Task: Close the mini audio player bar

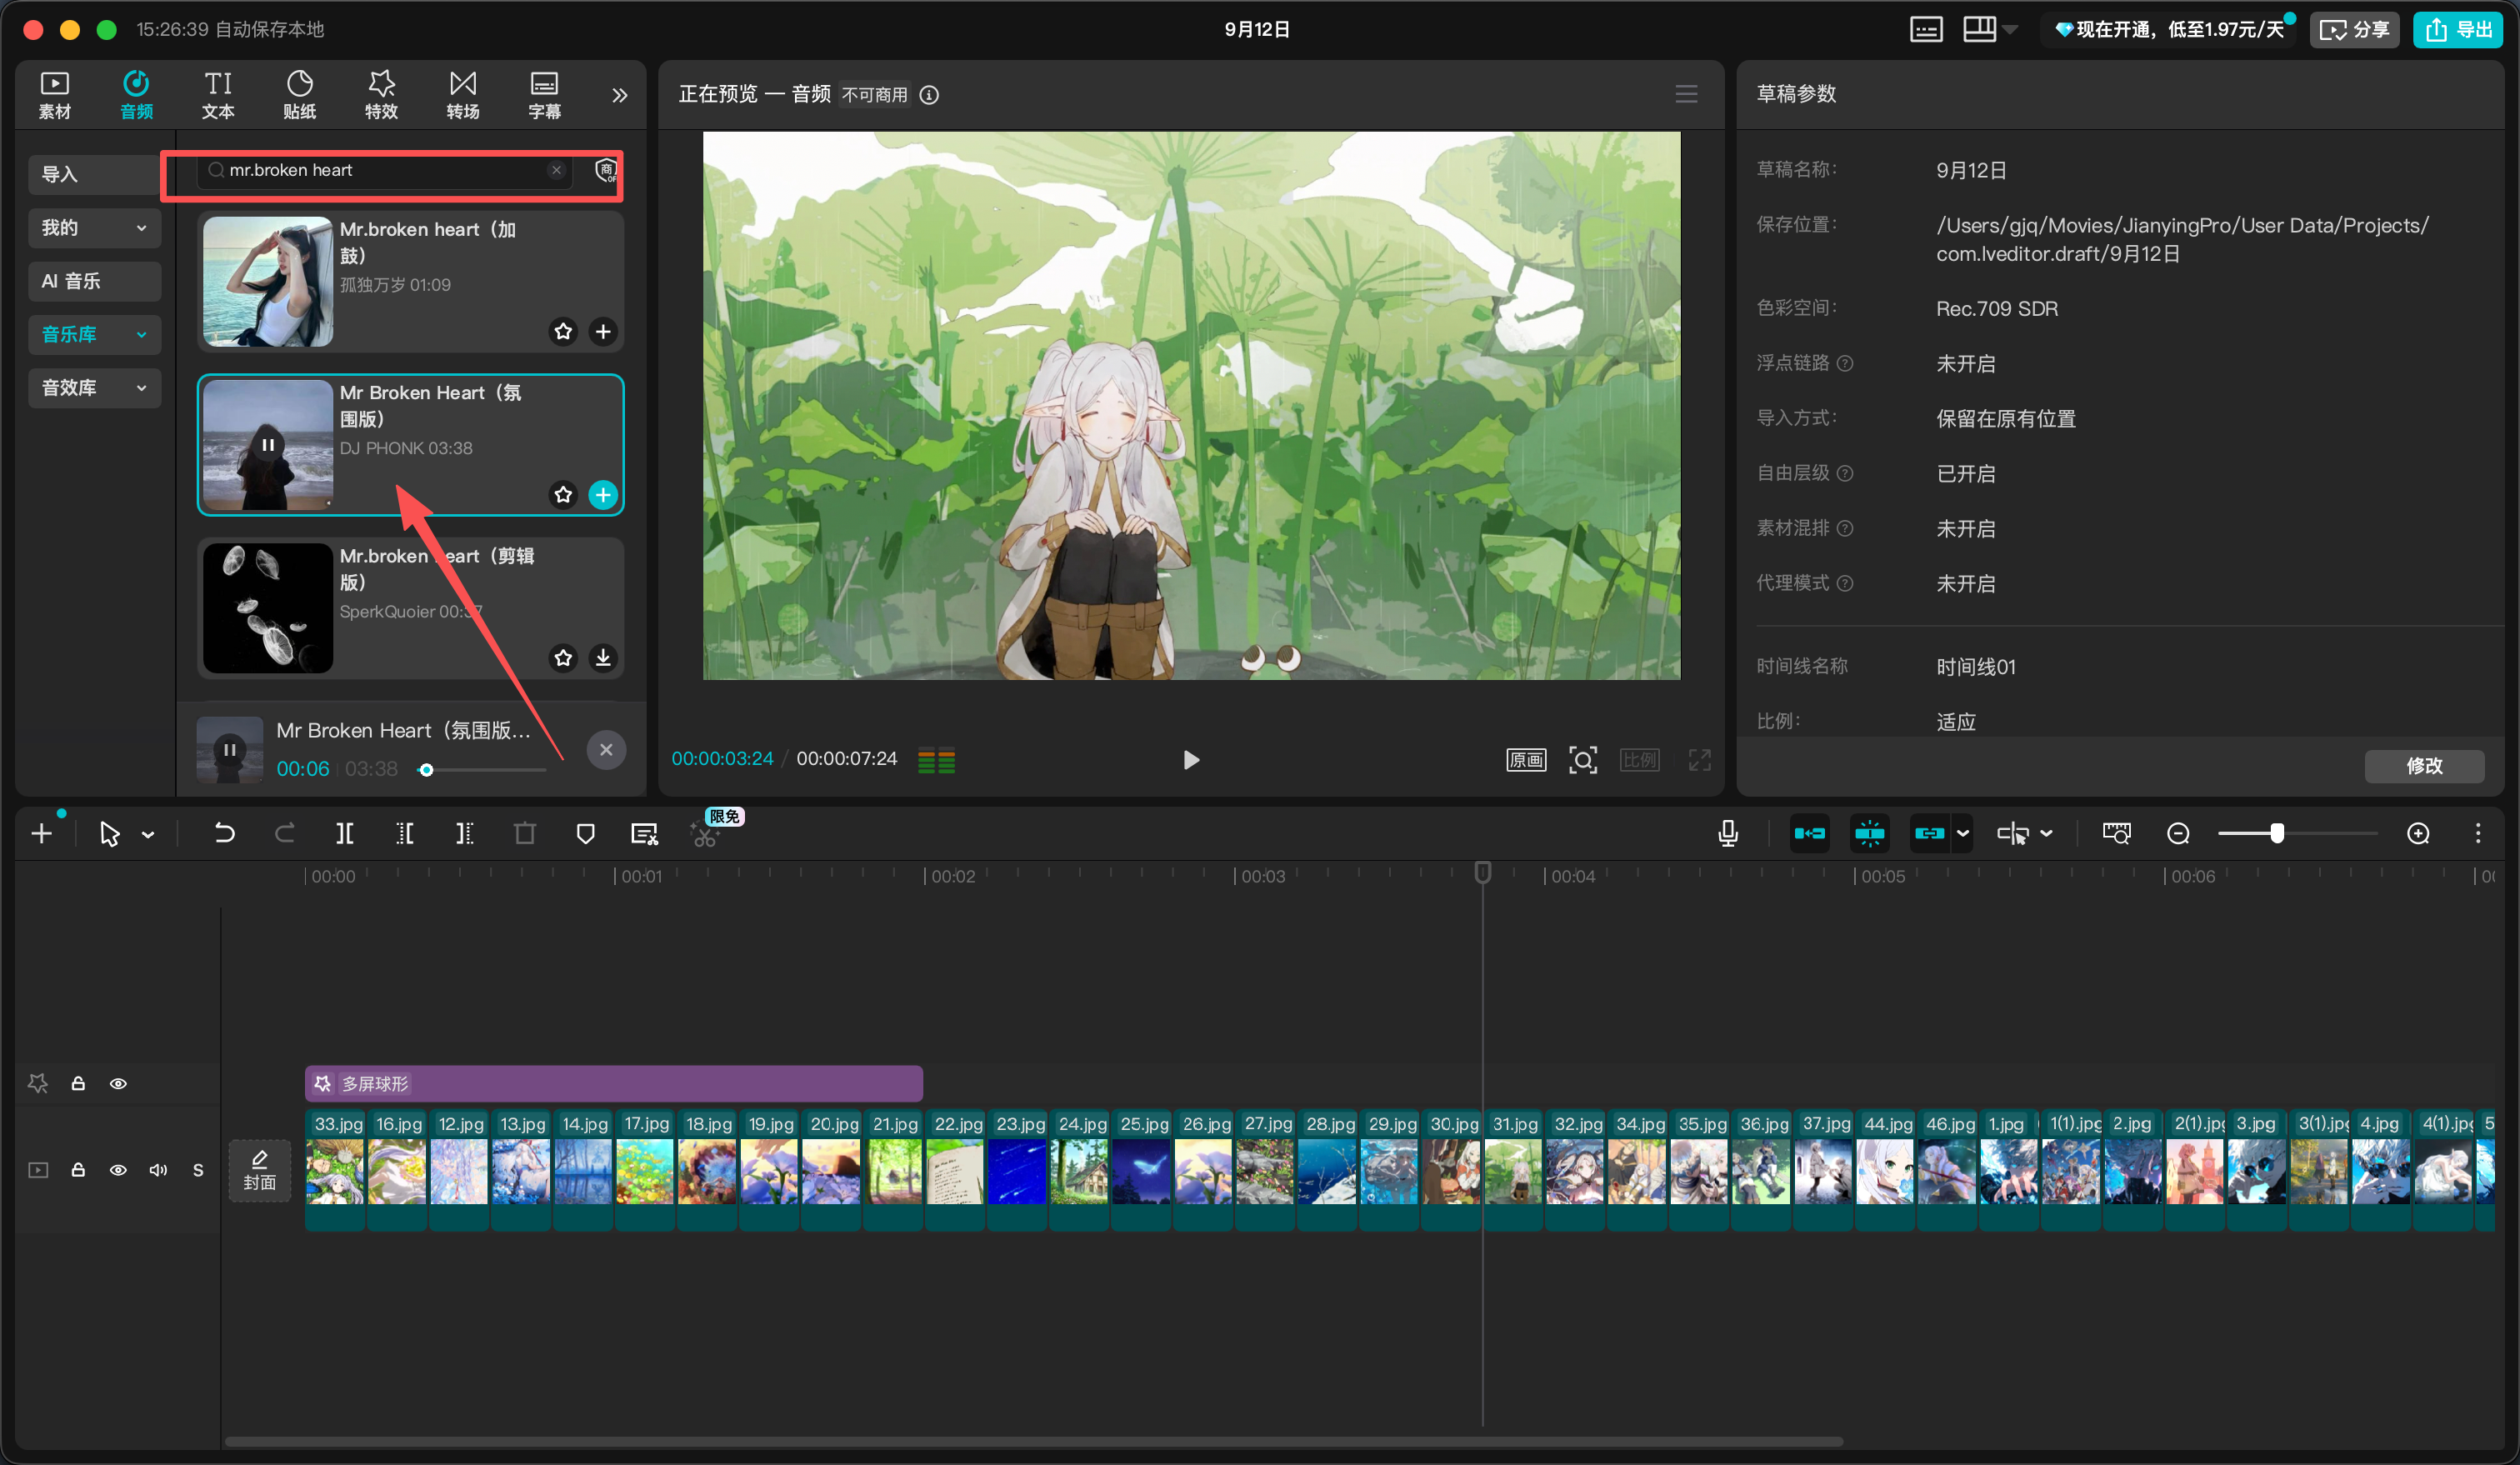Action: pyautogui.click(x=606, y=750)
